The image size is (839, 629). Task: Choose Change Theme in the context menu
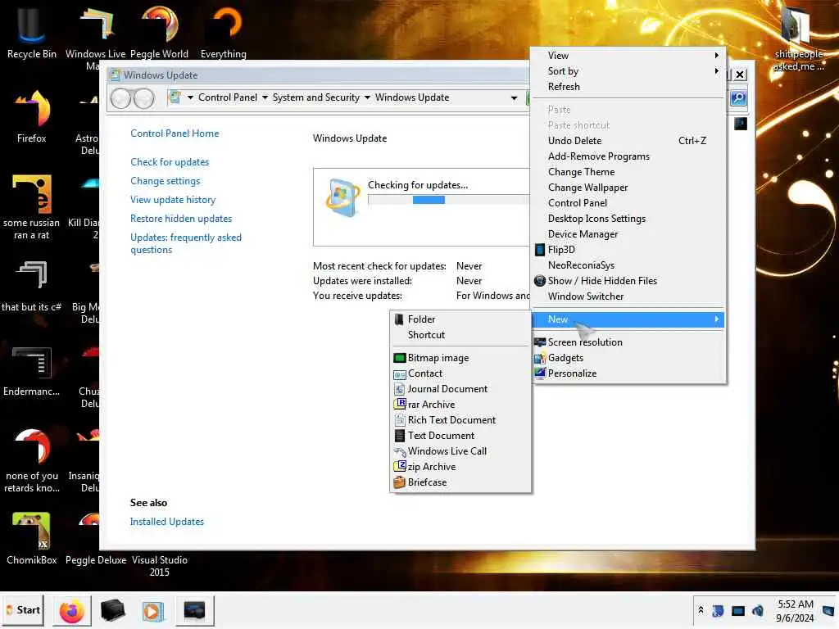(x=628, y=172)
